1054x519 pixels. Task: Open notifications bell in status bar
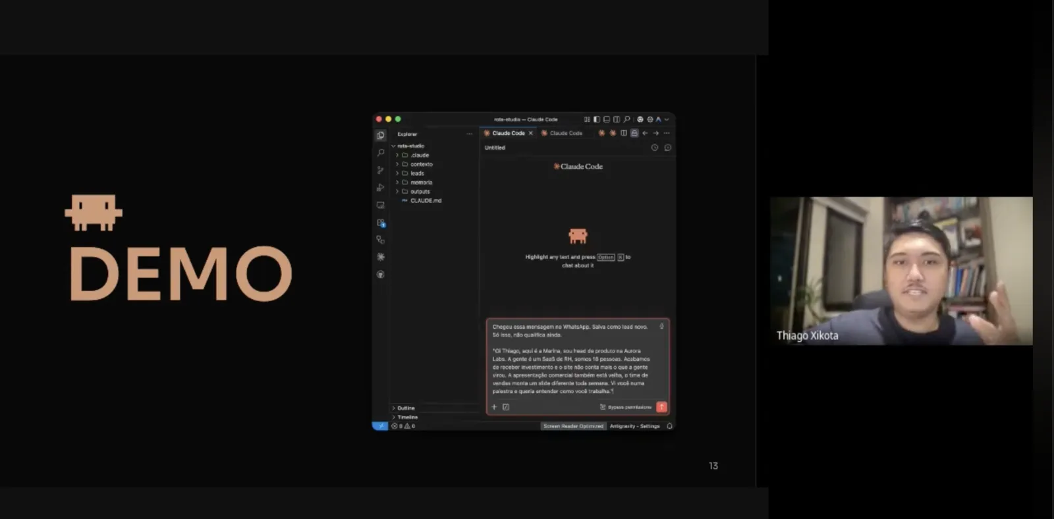coord(669,426)
